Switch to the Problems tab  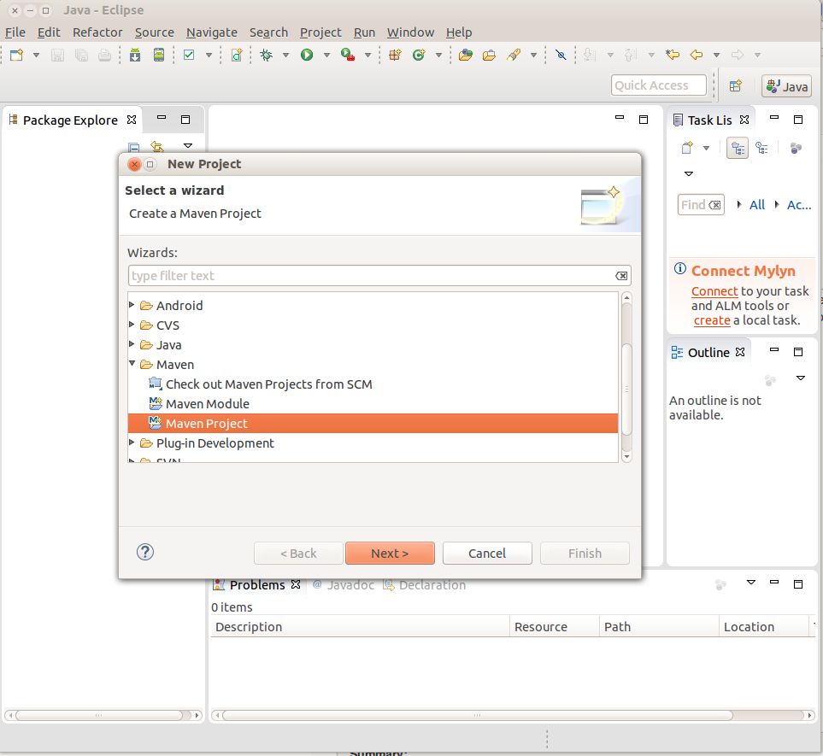[x=257, y=585]
